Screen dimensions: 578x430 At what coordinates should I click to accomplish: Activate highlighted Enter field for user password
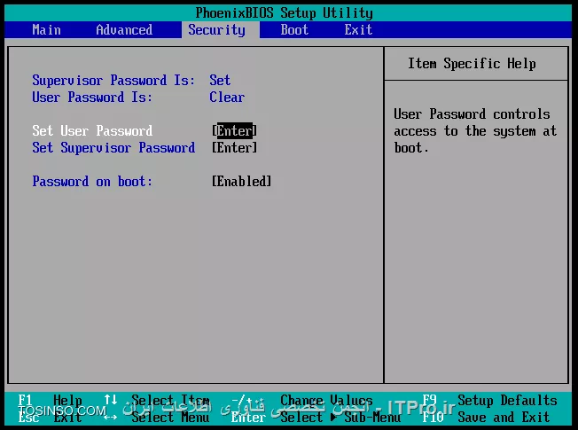(234, 131)
